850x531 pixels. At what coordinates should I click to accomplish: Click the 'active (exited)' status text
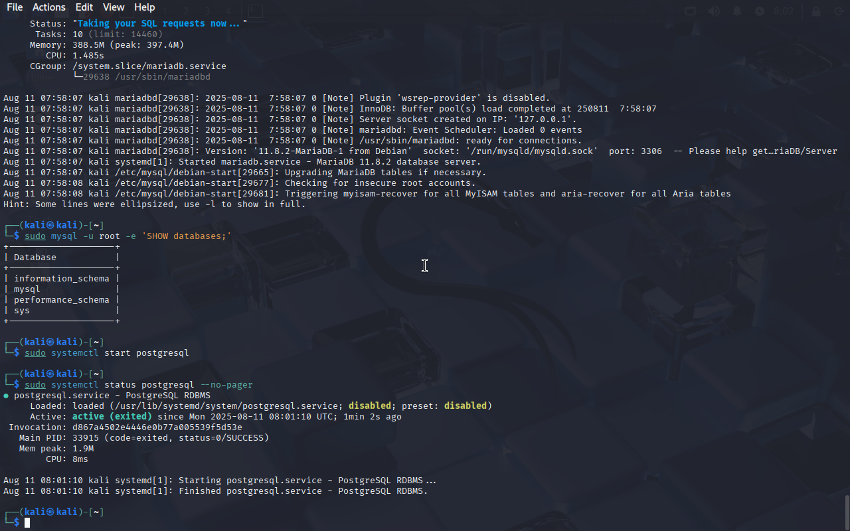112,416
